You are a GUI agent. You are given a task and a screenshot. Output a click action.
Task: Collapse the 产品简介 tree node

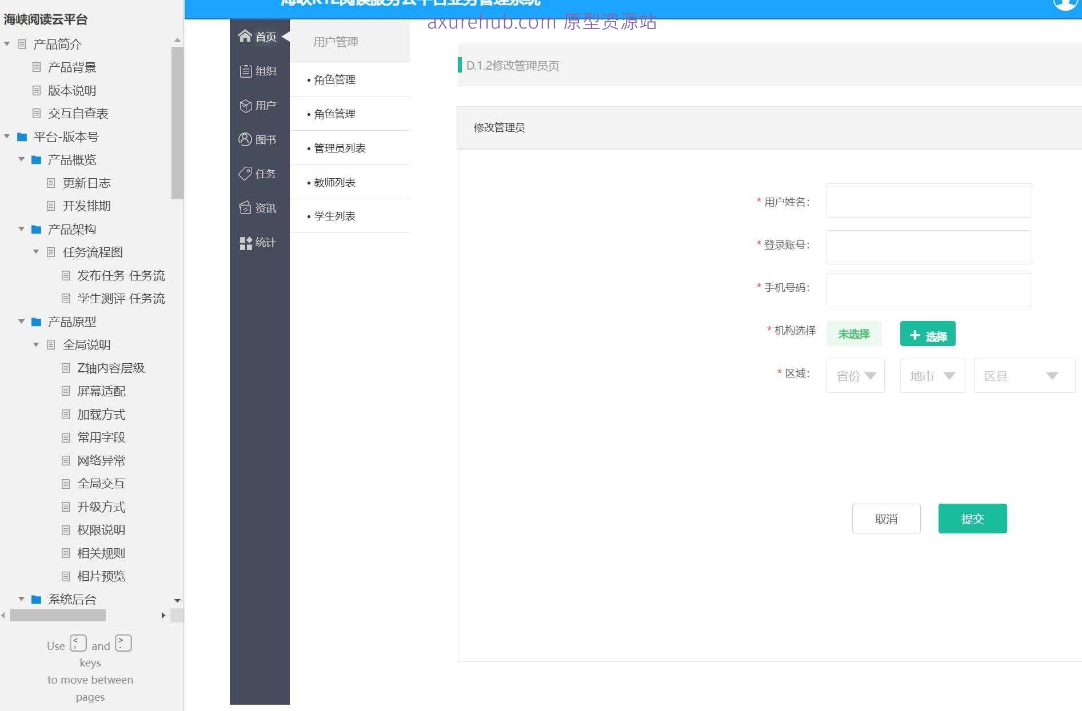tap(6, 43)
